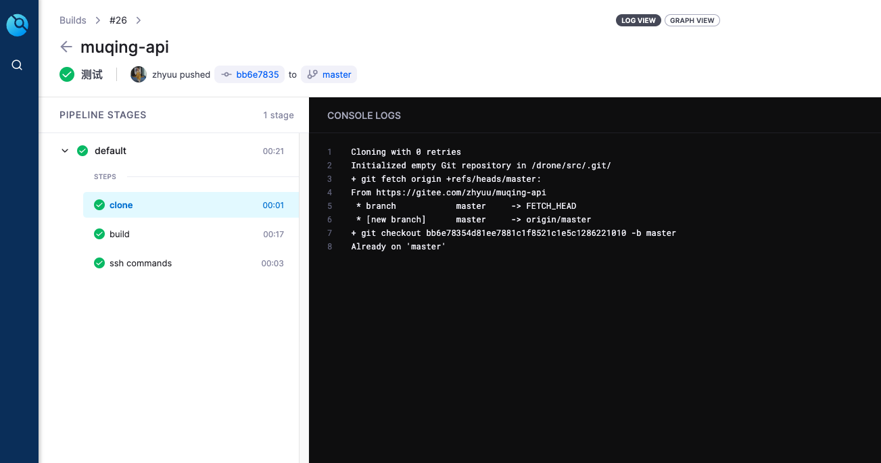Activate the LOG VIEW toggle
The height and width of the screenshot is (463, 881).
coord(638,20)
